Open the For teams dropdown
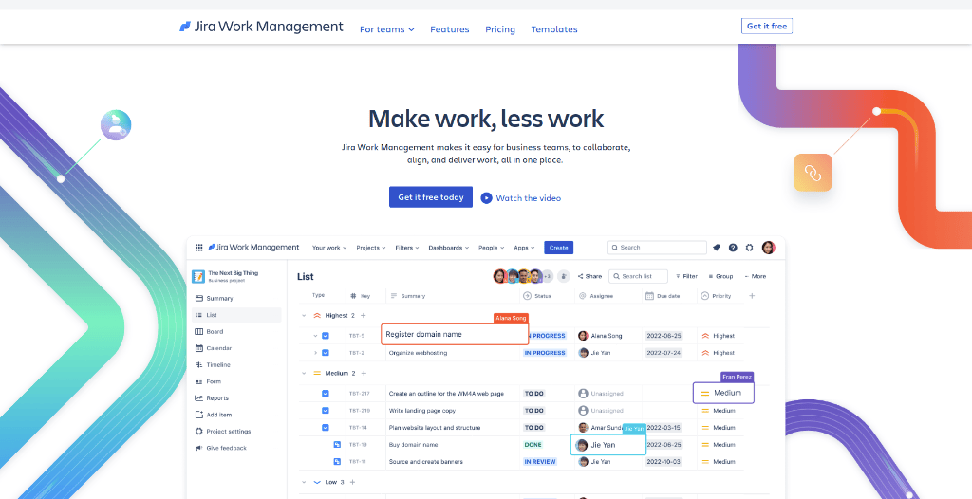Viewport: 972px width, 499px height. click(x=387, y=29)
